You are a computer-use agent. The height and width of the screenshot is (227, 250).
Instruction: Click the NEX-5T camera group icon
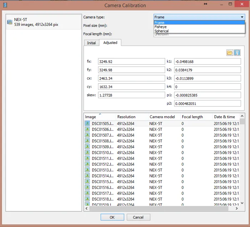10,22
